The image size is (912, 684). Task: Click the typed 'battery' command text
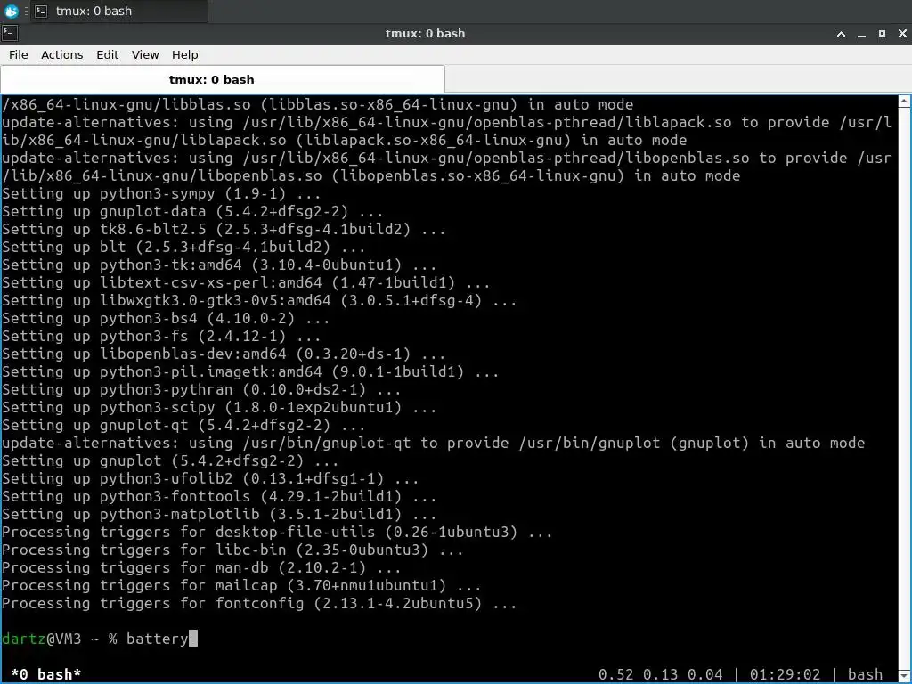(157, 639)
